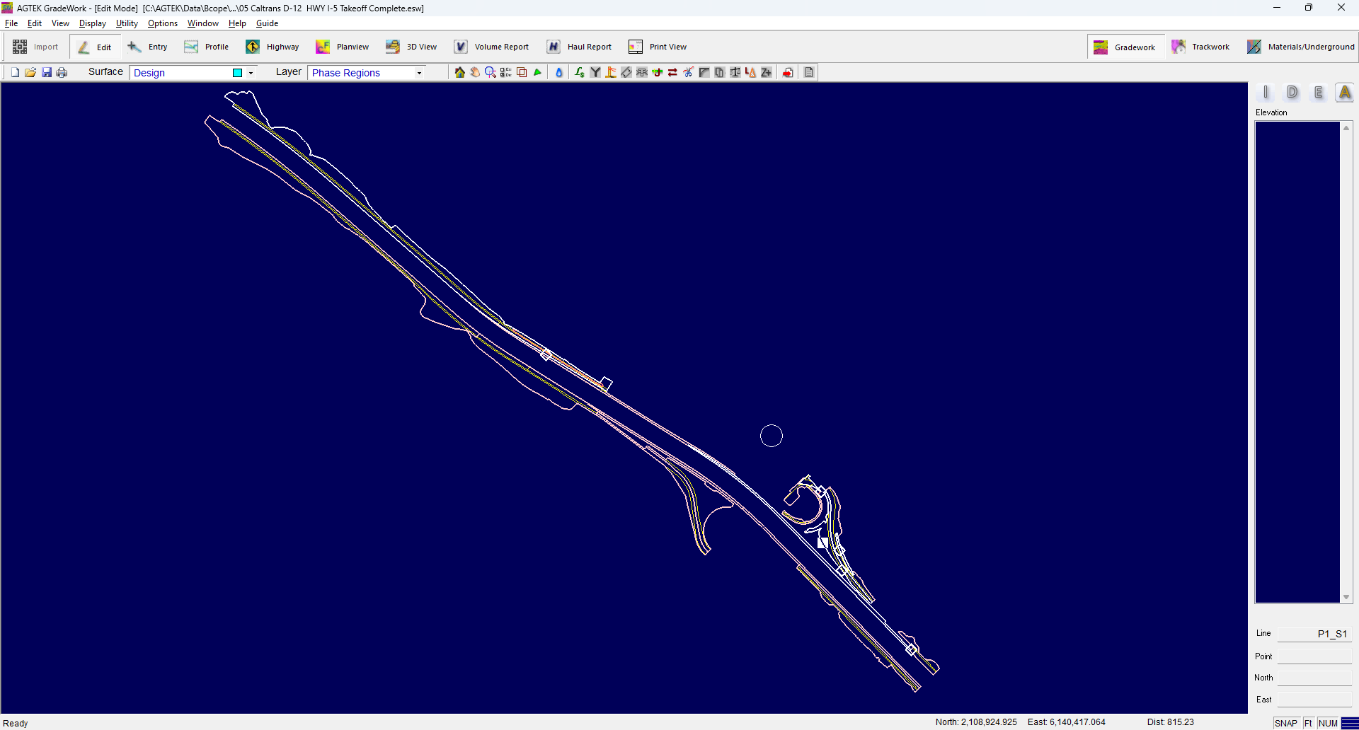Expand the Layer dropdown showing Phase Regions
This screenshot has height=730, width=1359.
419,73
